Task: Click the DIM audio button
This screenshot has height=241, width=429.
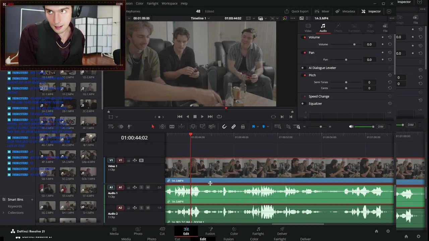Action: pyautogui.click(x=380, y=127)
